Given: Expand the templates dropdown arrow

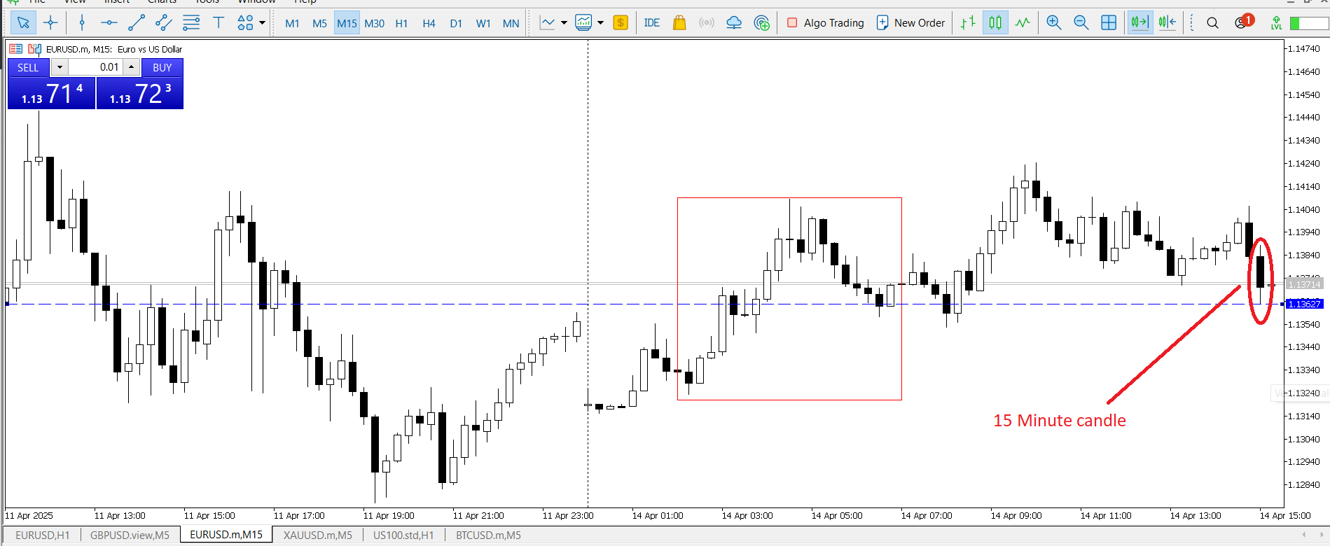Looking at the screenshot, I should [600, 23].
